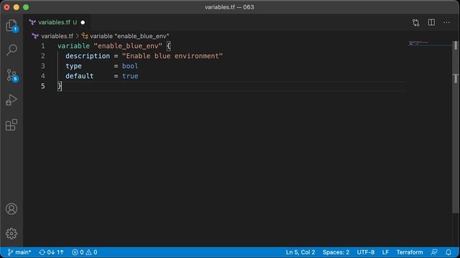The image size is (460, 258).
Task: Select the variables.tf editor tab
Action: pyautogui.click(x=57, y=22)
